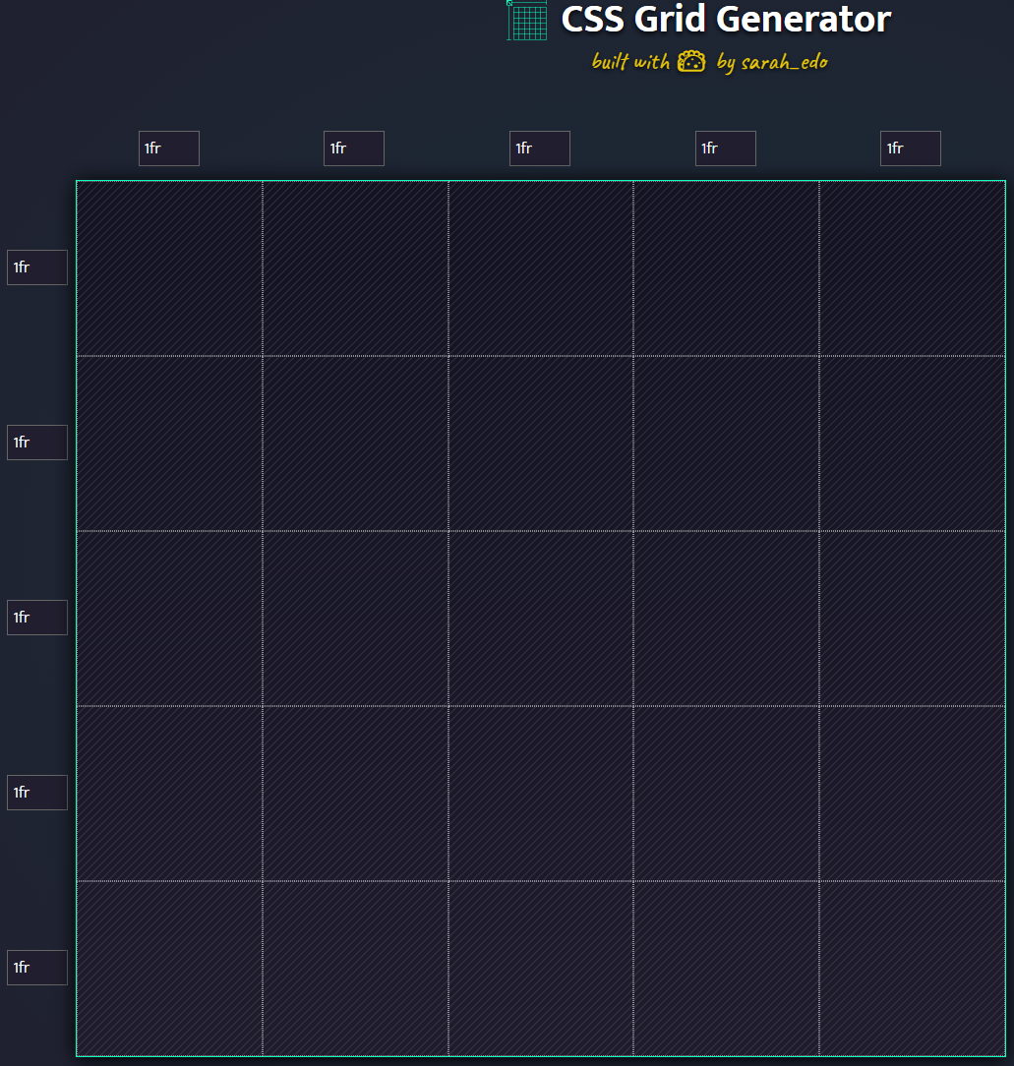The image size is (1014, 1066).
Task: Select grid cell at row 3, column 2
Action: pyautogui.click(x=355, y=619)
